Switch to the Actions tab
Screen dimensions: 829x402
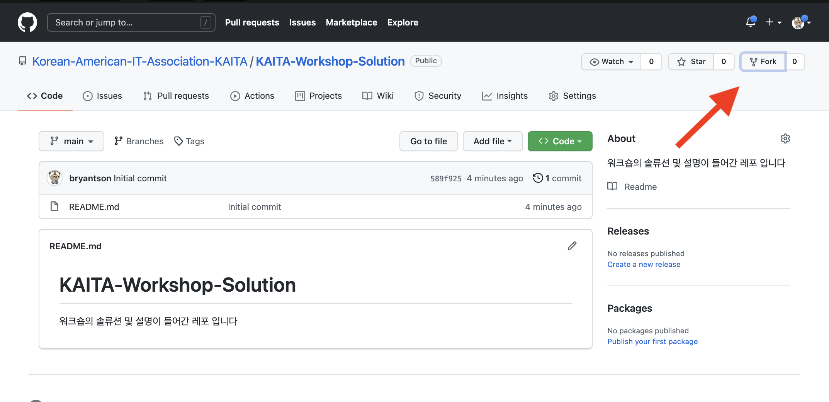pyautogui.click(x=252, y=96)
